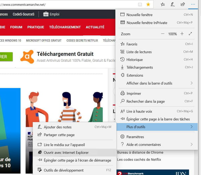Viewport: 201px width, 175px height.
Task: Open Les codes cachés de Netflix link
Action: [139, 160]
